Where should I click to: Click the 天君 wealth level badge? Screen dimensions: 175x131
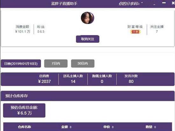pos(135,32)
